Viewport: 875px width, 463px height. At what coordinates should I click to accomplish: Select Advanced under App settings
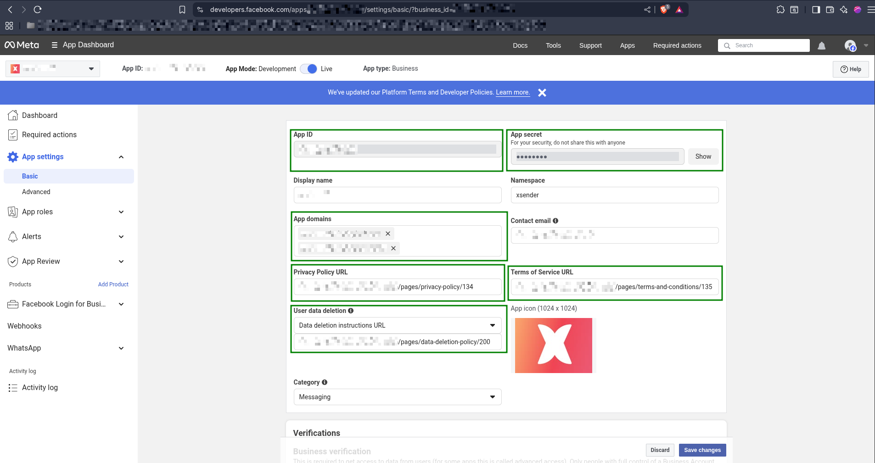[36, 192]
